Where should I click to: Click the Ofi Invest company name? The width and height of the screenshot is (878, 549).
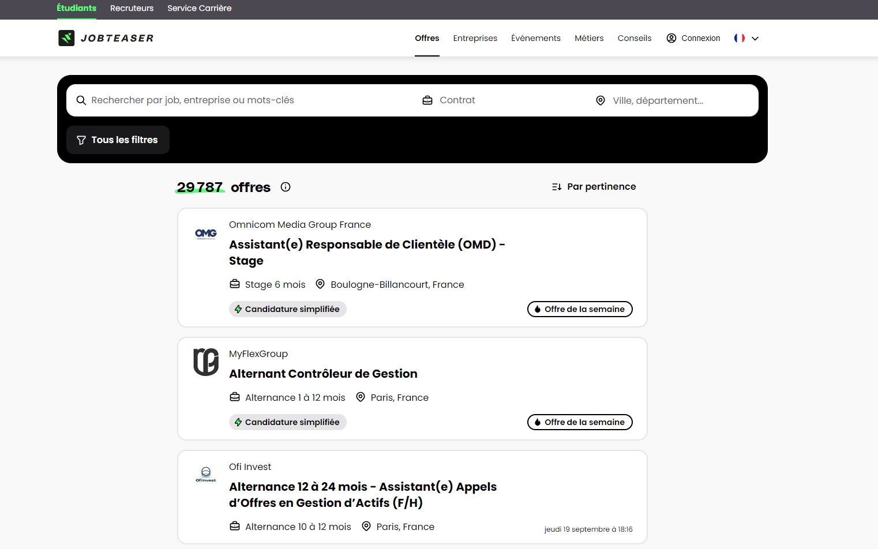pos(250,467)
